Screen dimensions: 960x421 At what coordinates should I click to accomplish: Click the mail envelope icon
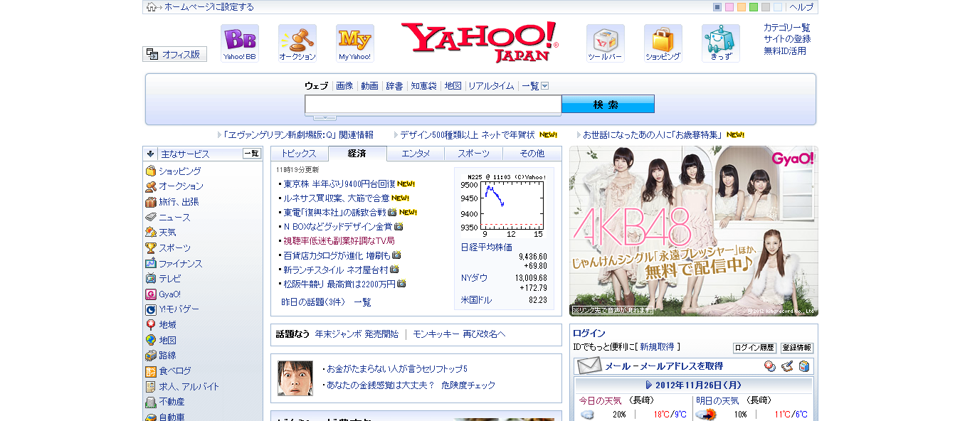click(589, 366)
